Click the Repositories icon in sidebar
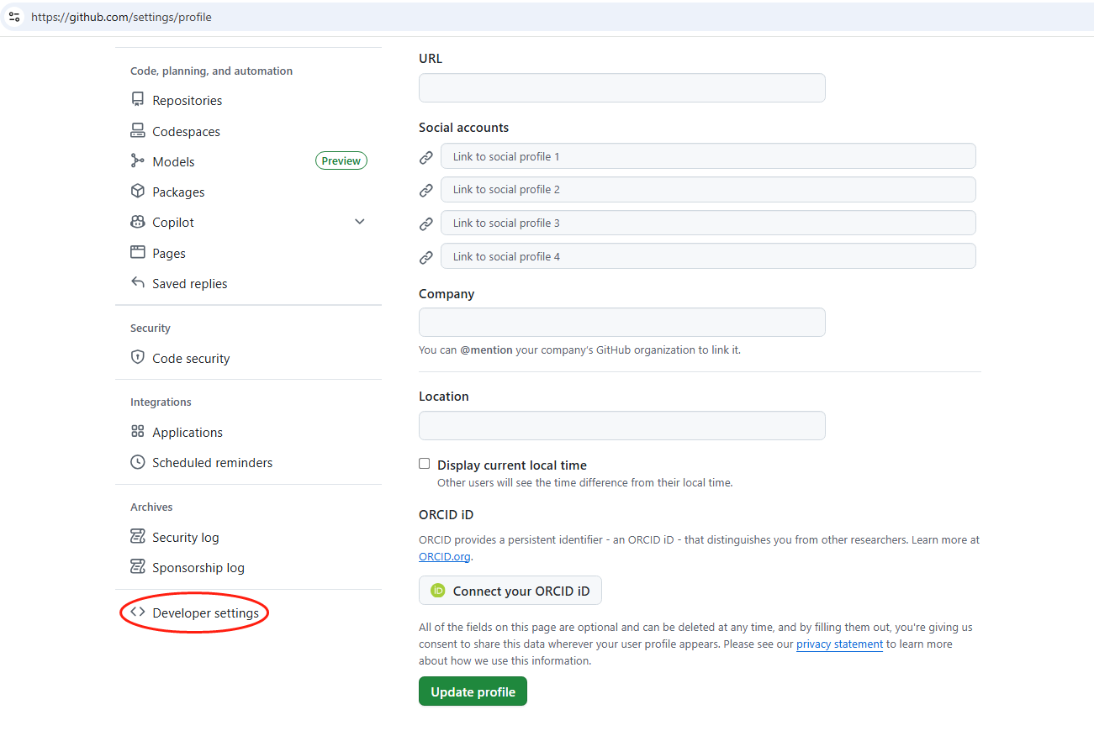 click(138, 100)
